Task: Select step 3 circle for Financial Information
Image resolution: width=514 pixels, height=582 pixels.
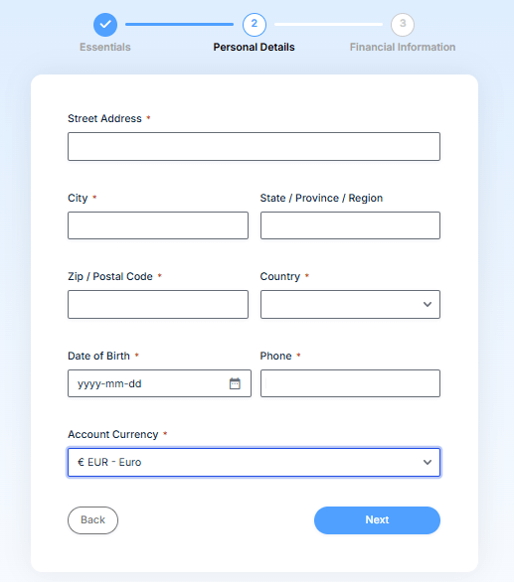Action: 403,25
